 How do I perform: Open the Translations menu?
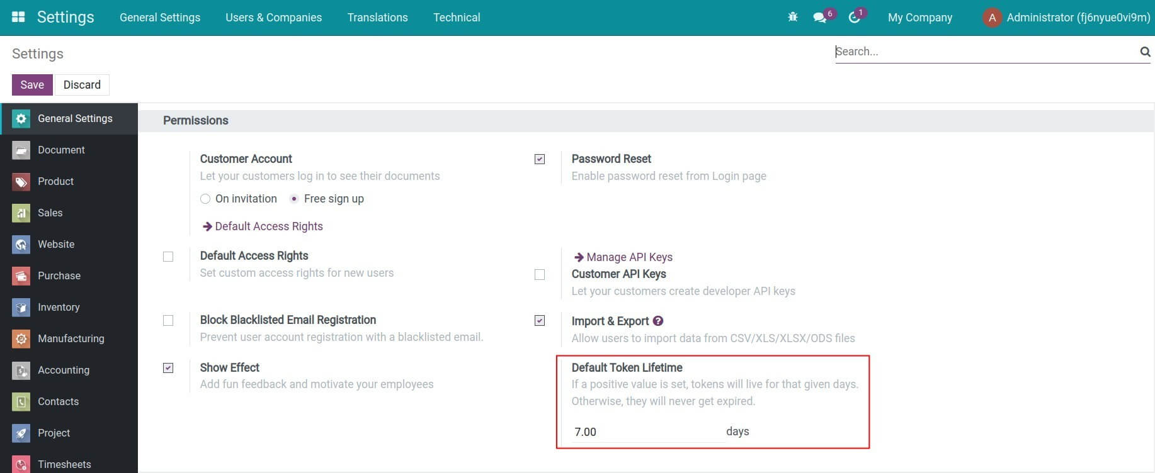[377, 18]
